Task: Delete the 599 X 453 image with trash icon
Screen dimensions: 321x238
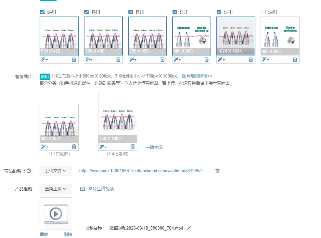Action: pyautogui.click(x=74, y=59)
